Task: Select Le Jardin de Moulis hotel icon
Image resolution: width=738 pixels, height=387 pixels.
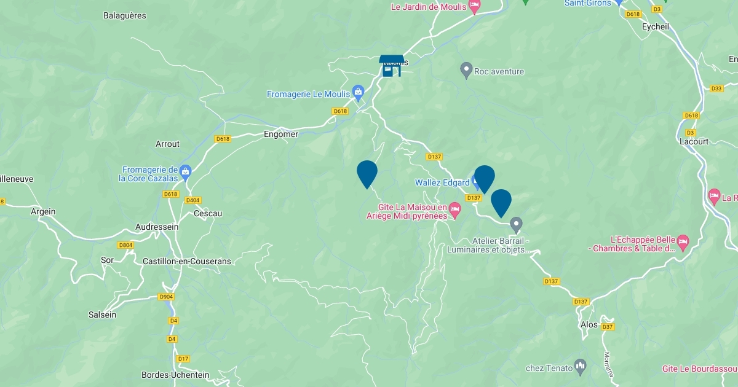Action: (474, 7)
